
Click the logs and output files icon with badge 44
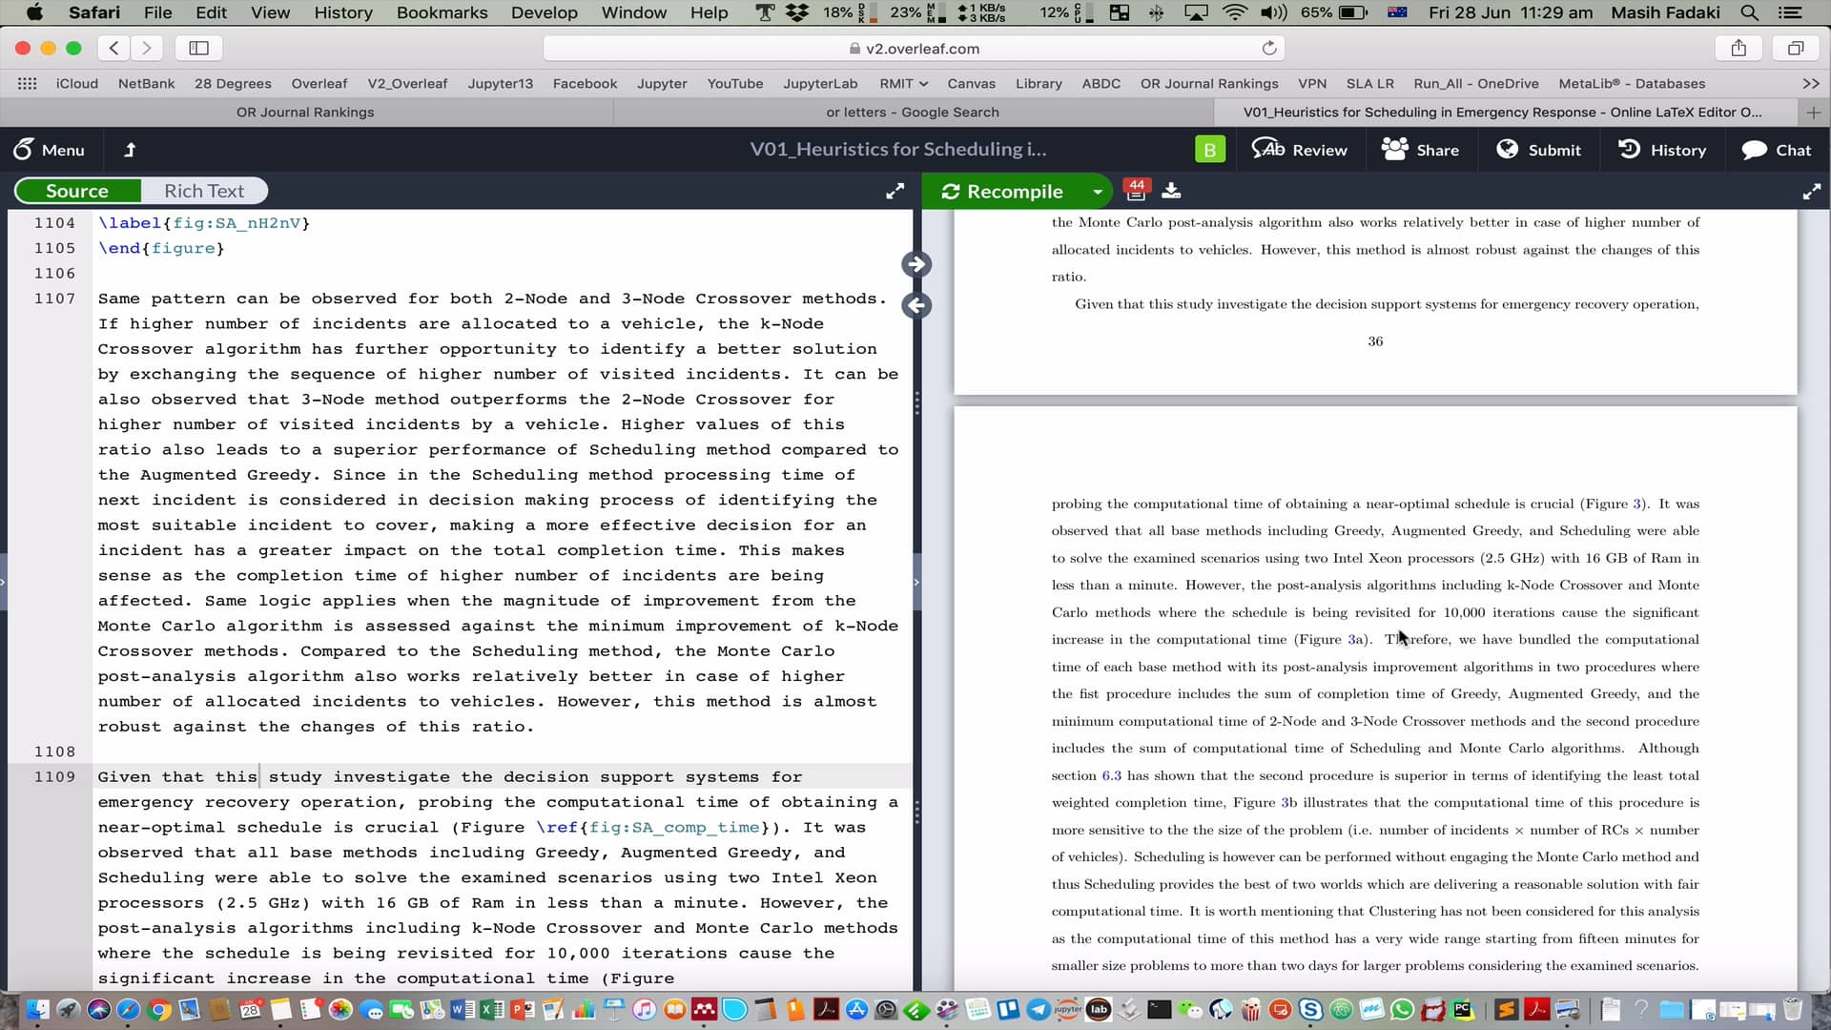pos(1135,191)
